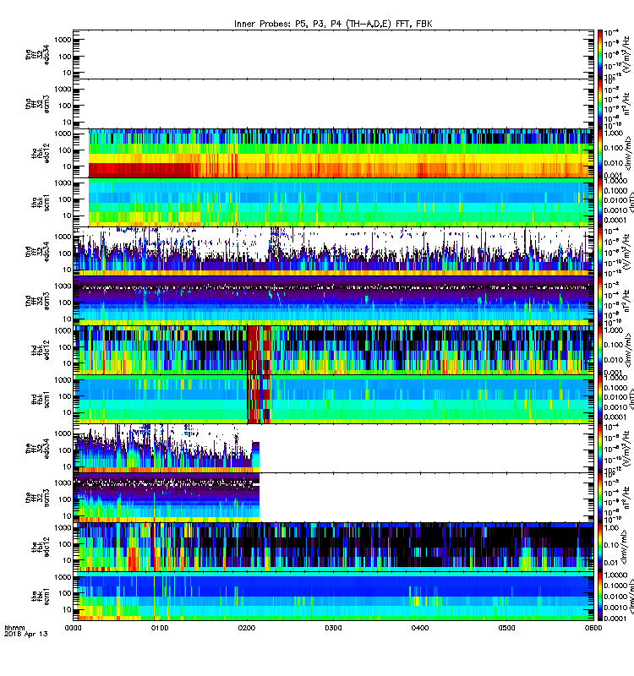Click the 'tha fff 32 scm3' panel label
Viewport: 634px width, 676px height.
(x=37, y=103)
